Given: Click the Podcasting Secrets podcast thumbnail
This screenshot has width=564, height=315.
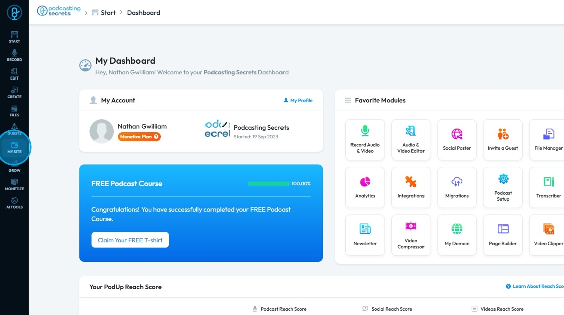Looking at the screenshot, I should pos(217,129).
